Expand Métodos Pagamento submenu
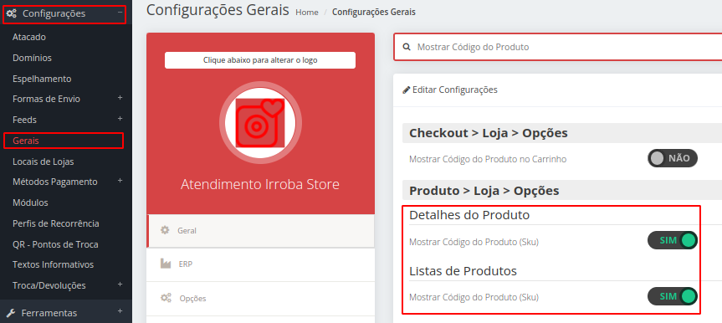 pos(120,181)
